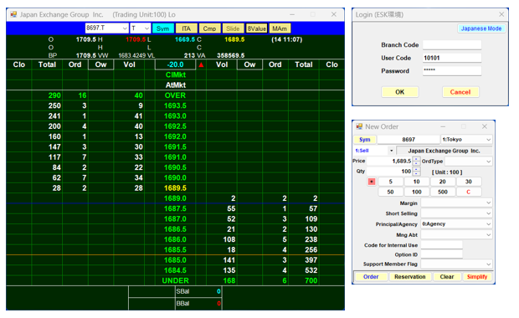The height and width of the screenshot is (318, 519).
Task: Click the Option ID input field
Action: 441,254
